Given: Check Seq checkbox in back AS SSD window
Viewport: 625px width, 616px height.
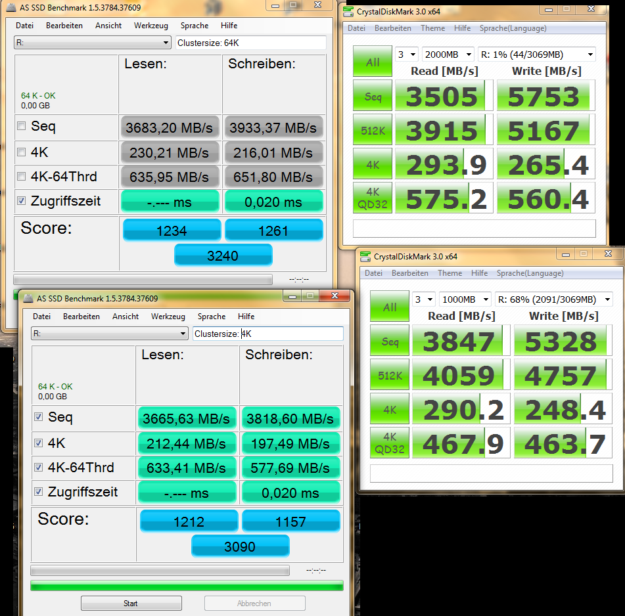Looking at the screenshot, I should point(22,126).
